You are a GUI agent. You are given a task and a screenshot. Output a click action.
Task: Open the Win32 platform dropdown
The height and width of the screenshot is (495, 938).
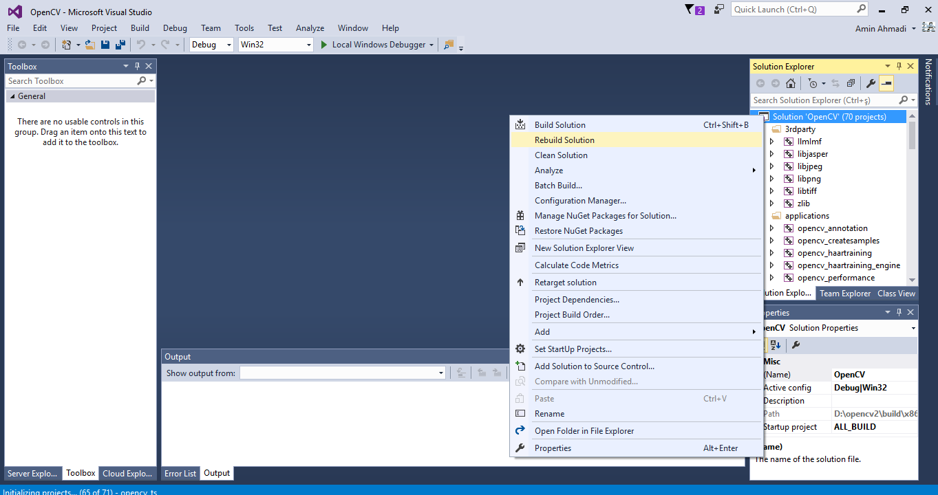308,45
